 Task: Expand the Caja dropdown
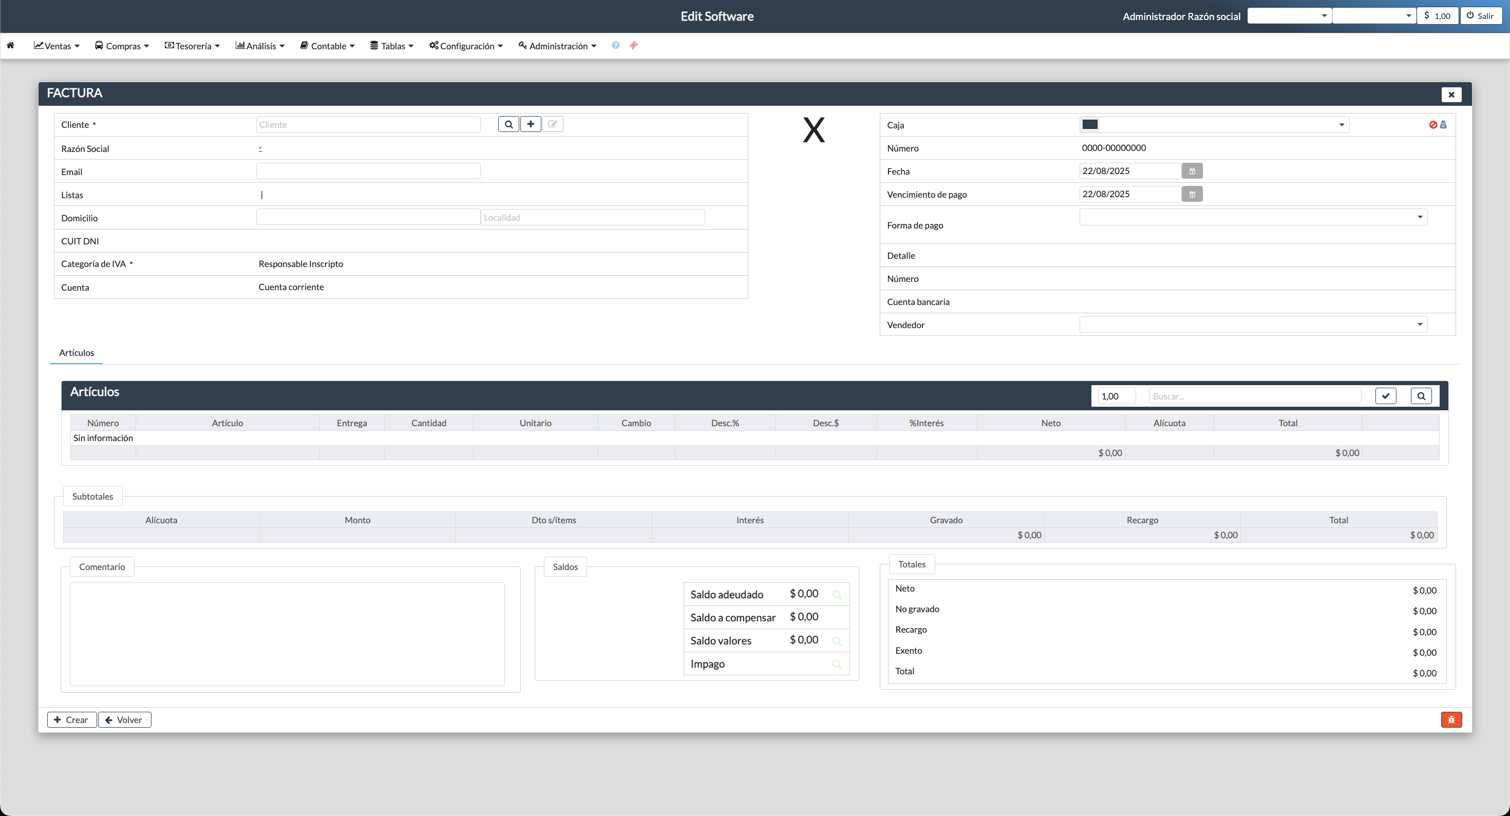1343,124
